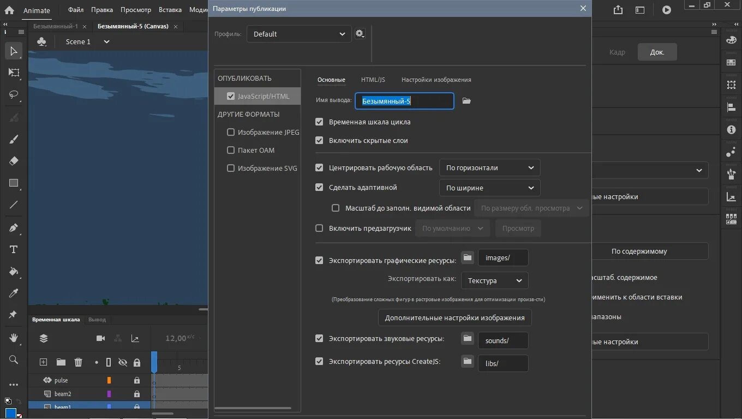Open Экспортировать как Текстура dropdown
Screen dimensions: 742x419
click(x=494, y=280)
